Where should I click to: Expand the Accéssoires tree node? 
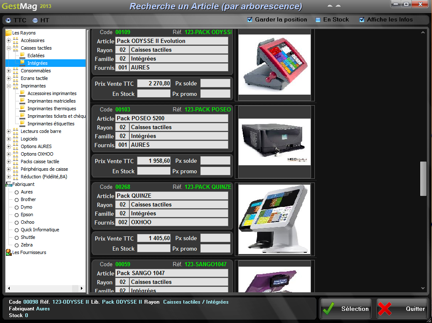pyautogui.click(x=8, y=40)
